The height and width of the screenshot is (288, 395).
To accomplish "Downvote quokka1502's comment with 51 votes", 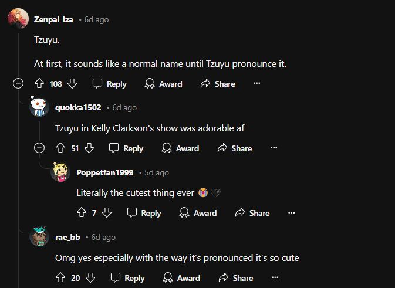I will [89, 148].
